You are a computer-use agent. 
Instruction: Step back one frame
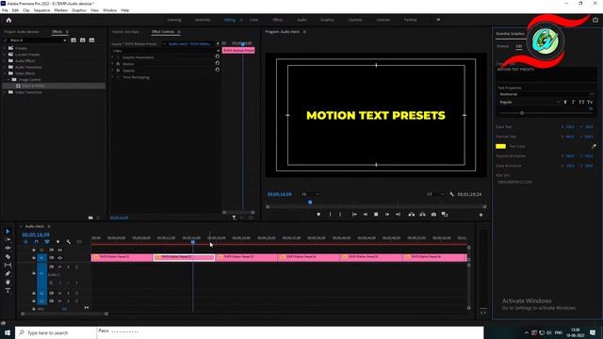(x=366, y=215)
